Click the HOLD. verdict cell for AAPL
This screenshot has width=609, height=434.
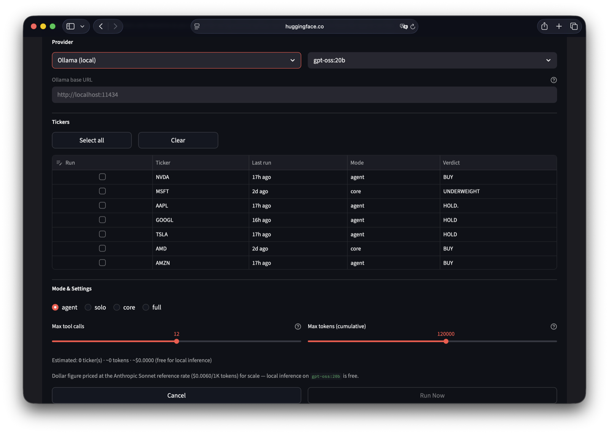498,205
